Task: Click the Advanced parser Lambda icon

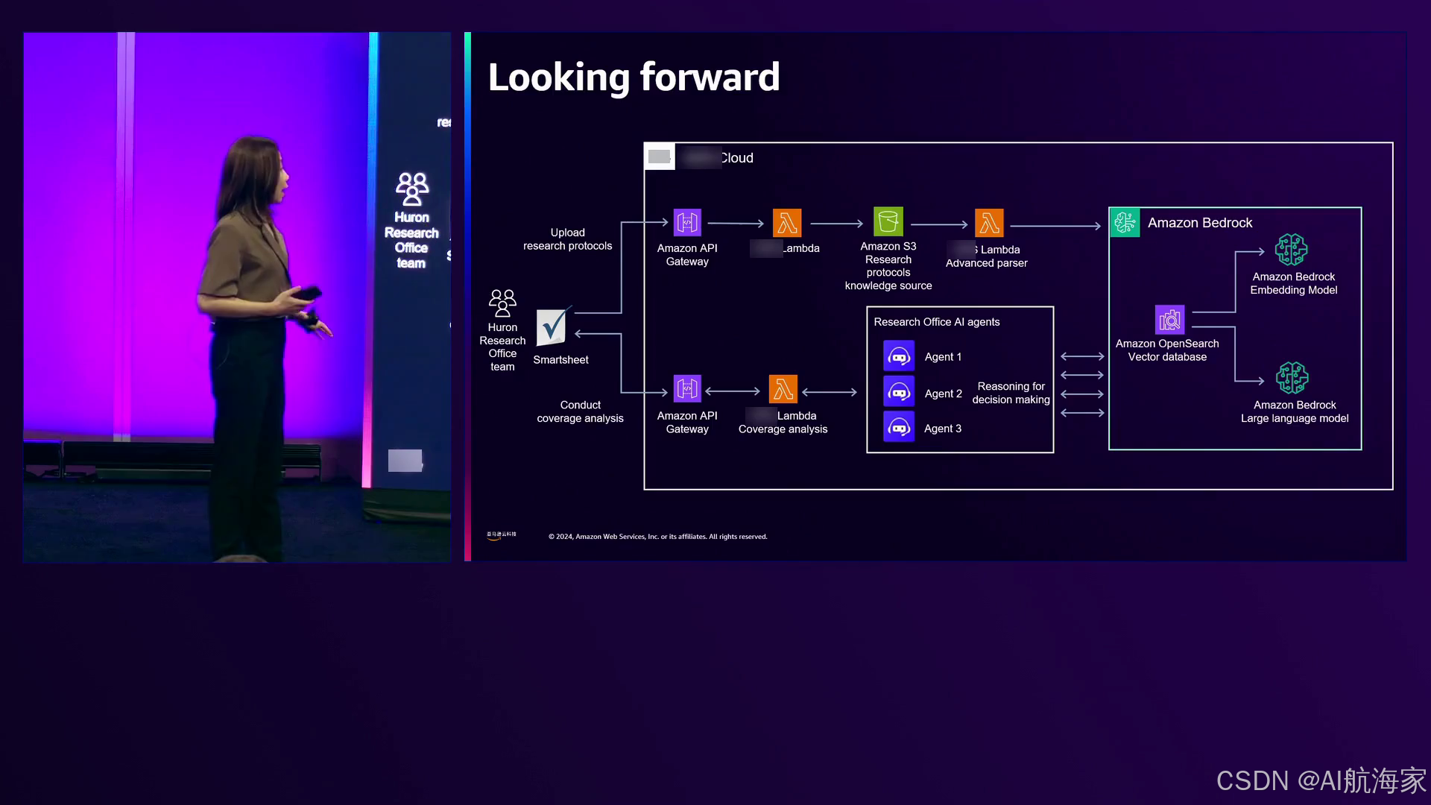Action: [x=989, y=223]
